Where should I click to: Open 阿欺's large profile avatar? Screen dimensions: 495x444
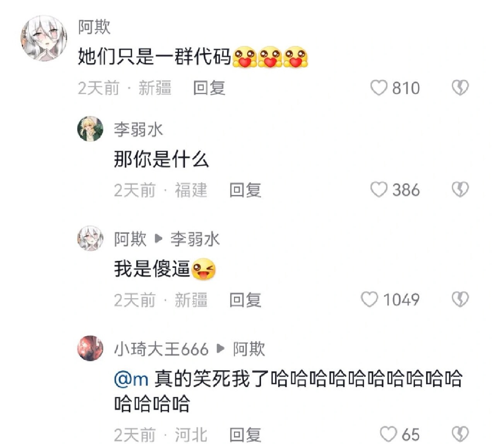(43, 38)
